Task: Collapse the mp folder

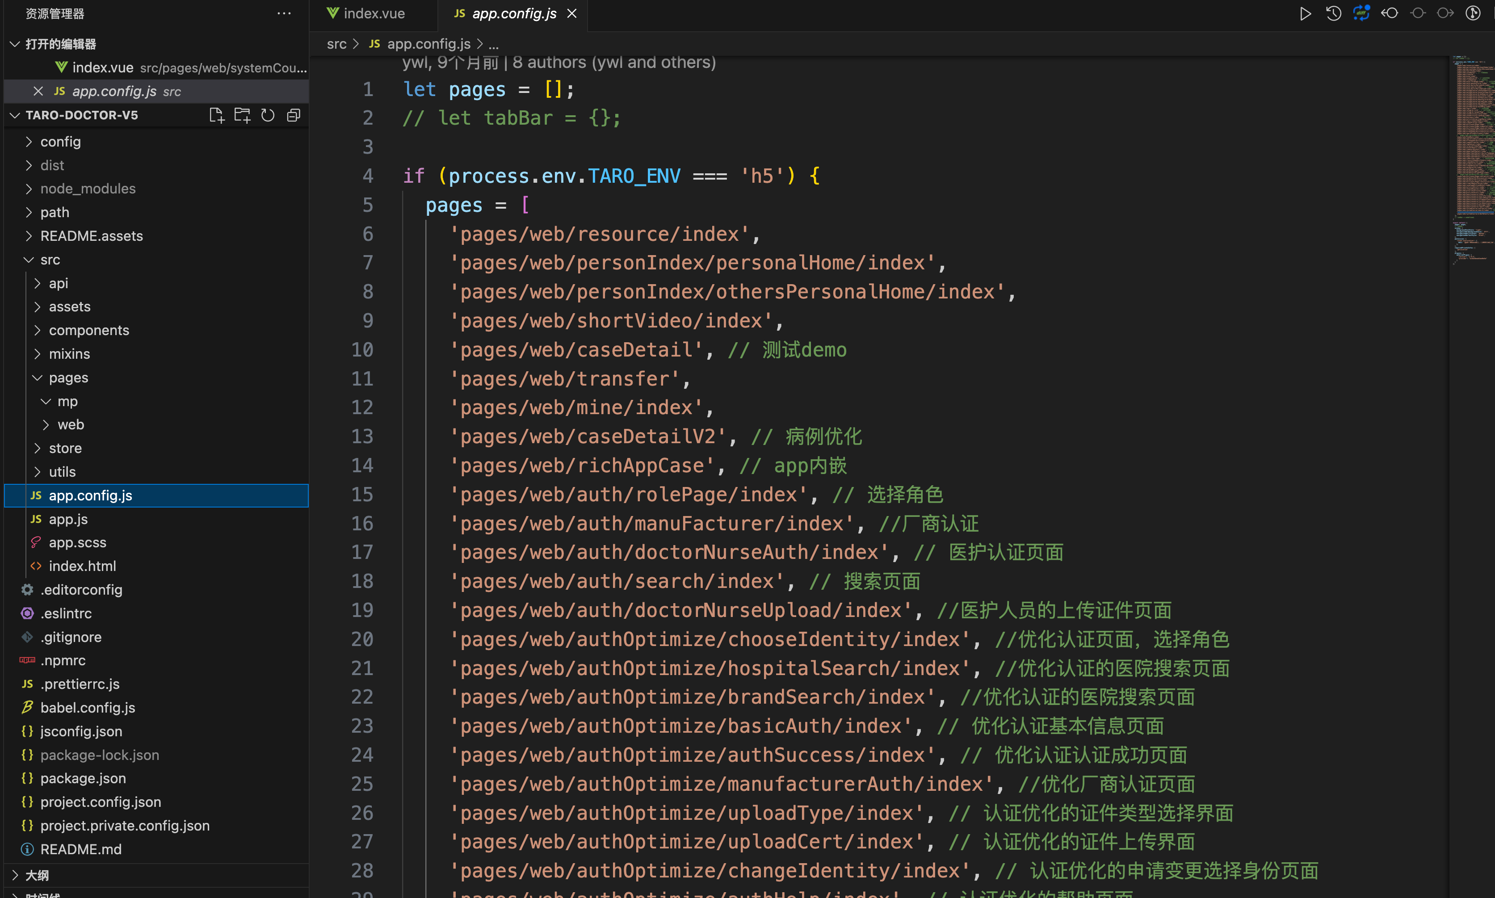Action: tap(156, 401)
